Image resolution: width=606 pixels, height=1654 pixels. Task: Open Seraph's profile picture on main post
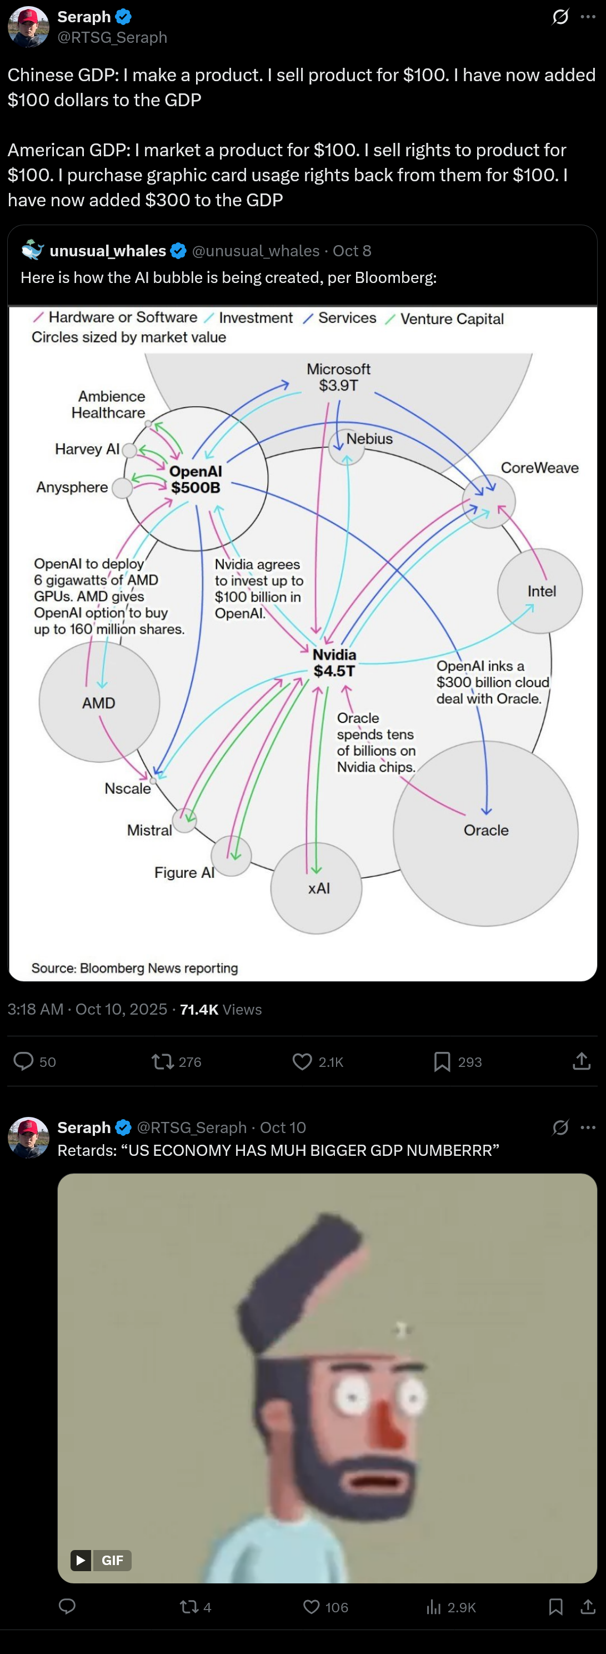coord(28,27)
